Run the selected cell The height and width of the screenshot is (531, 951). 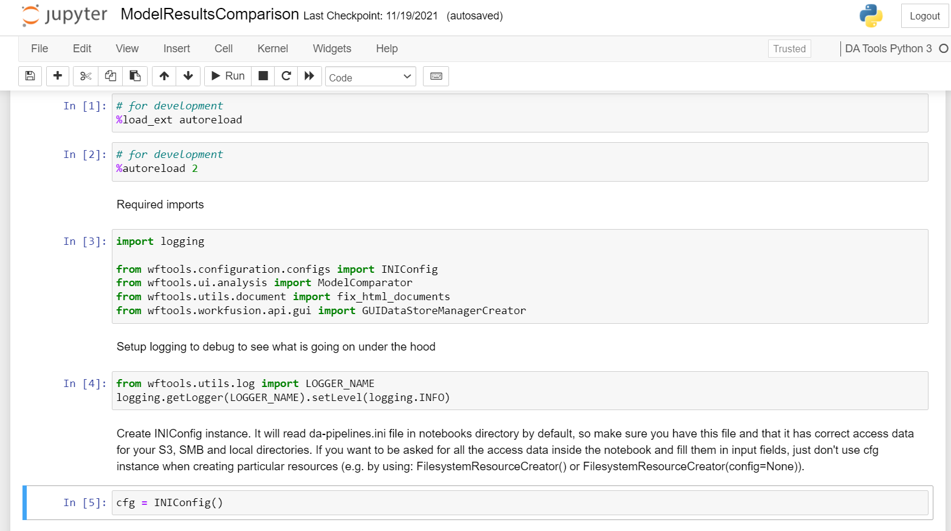tap(228, 76)
